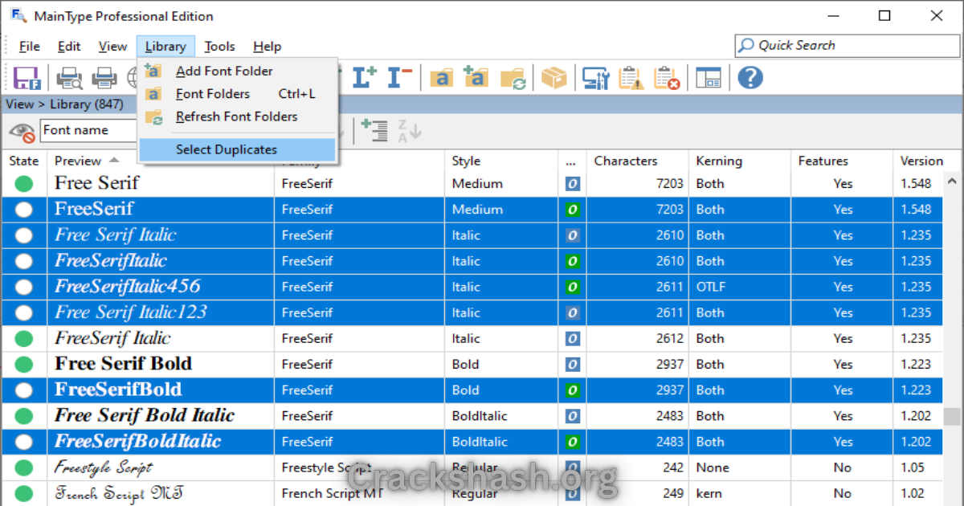This screenshot has height=506, width=964.
Task: Click the clipboard warning toolbar icon
Action: click(631, 78)
